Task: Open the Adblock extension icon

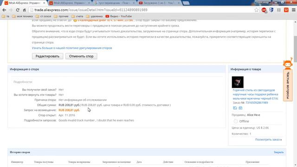Action: coord(264,10)
